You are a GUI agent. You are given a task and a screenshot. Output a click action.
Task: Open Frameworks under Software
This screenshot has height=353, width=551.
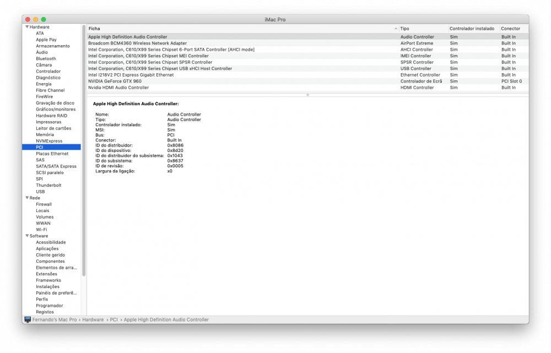[48, 280]
